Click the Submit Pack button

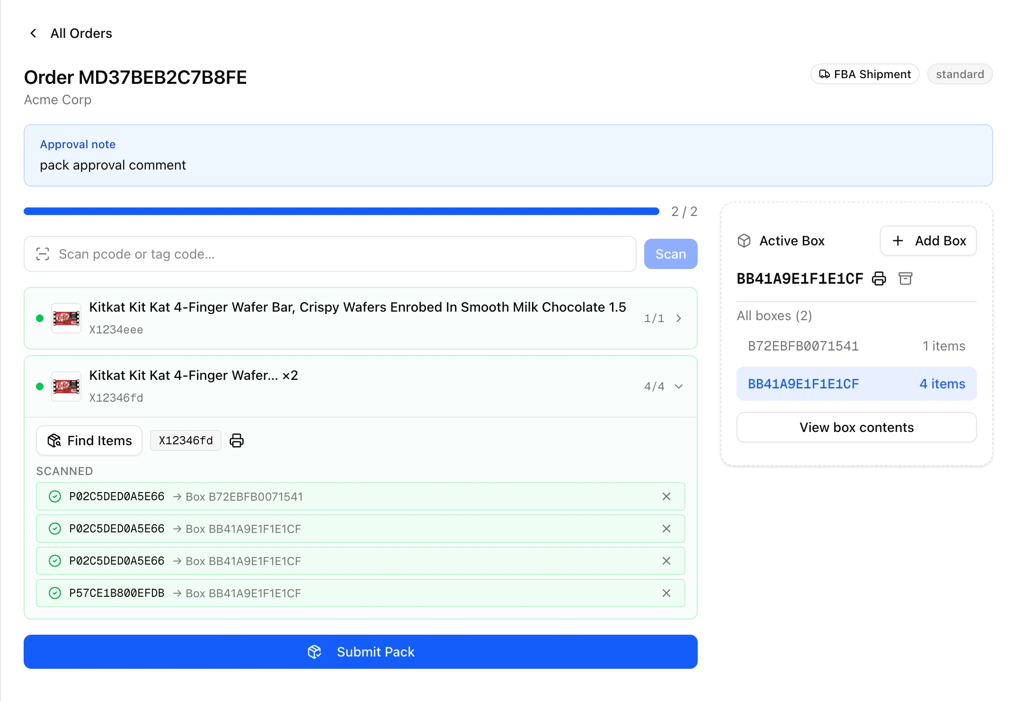[x=361, y=652]
